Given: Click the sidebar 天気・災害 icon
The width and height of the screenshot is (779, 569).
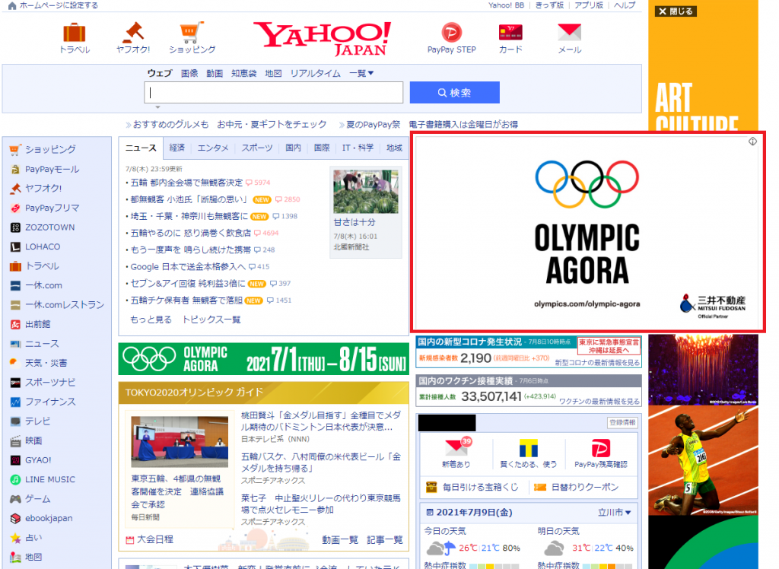Looking at the screenshot, I should (15, 363).
